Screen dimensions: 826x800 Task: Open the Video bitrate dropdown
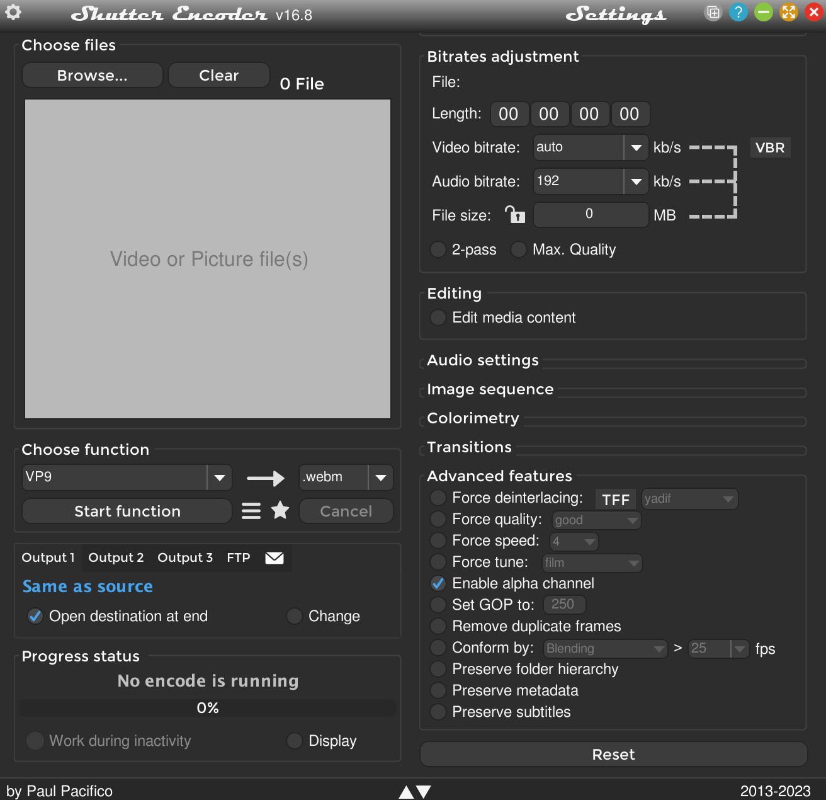click(636, 147)
